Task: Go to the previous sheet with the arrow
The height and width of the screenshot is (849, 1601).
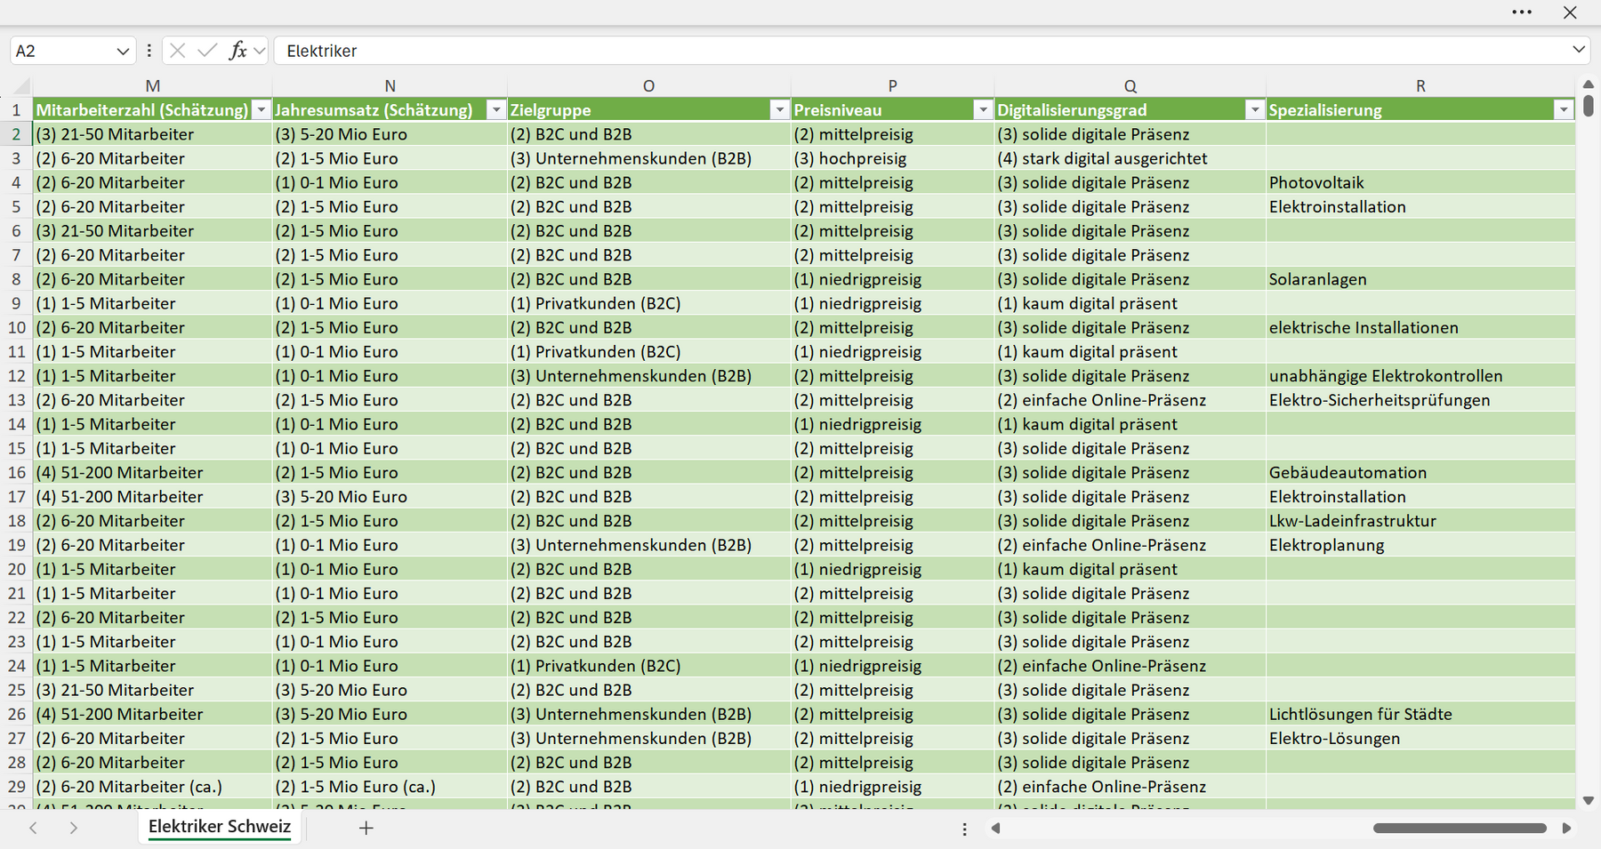Action: click(33, 828)
